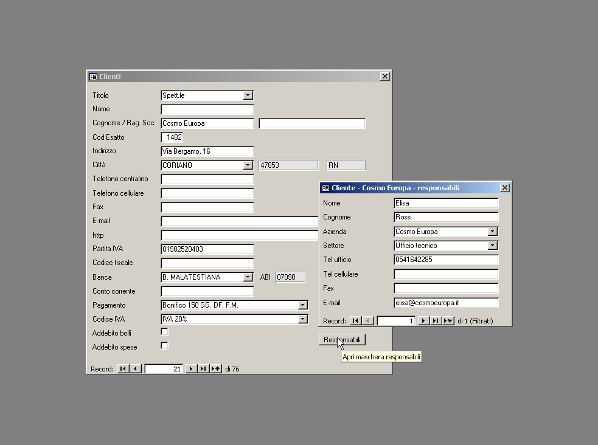The image size is (598, 445).
Task: Open the Banca dropdown
Action: 248,277
